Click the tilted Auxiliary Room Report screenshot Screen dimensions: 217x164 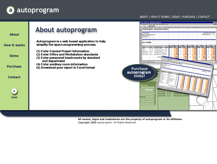coord(185,76)
